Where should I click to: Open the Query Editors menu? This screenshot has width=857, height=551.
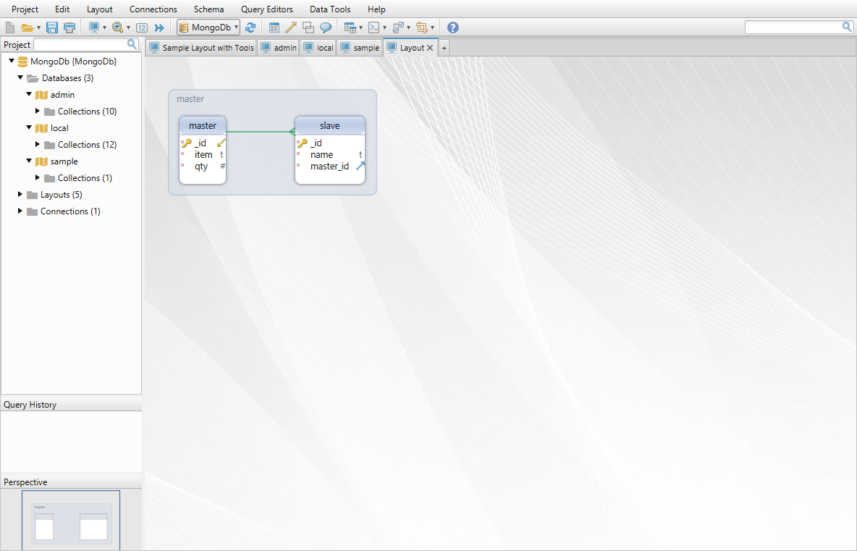click(266, 9)
